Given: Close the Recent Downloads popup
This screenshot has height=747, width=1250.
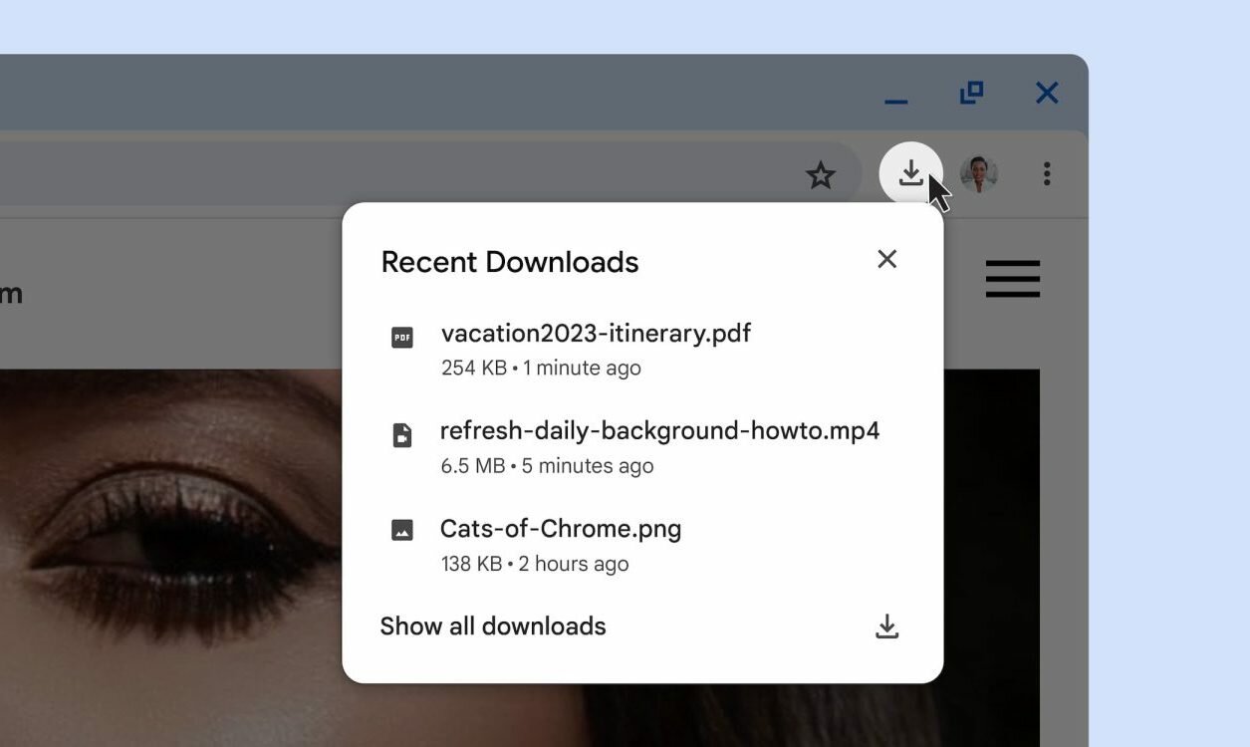Looking at the screenshot, I should point(886,259).
